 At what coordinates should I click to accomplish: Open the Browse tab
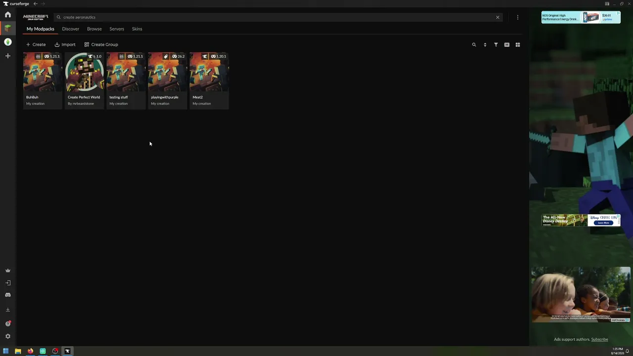[94, 29]
